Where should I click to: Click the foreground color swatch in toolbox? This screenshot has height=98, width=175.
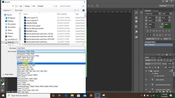[x=2, y=82]
